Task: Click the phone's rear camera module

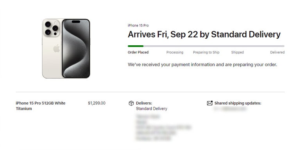Action: (52, 28)
